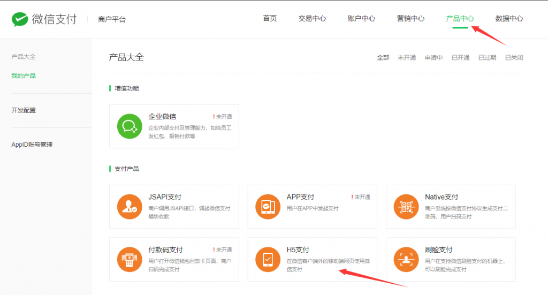Switch to 营销中心 in the navbar
This screenshot has height=295, width=548.
[410, 19]
